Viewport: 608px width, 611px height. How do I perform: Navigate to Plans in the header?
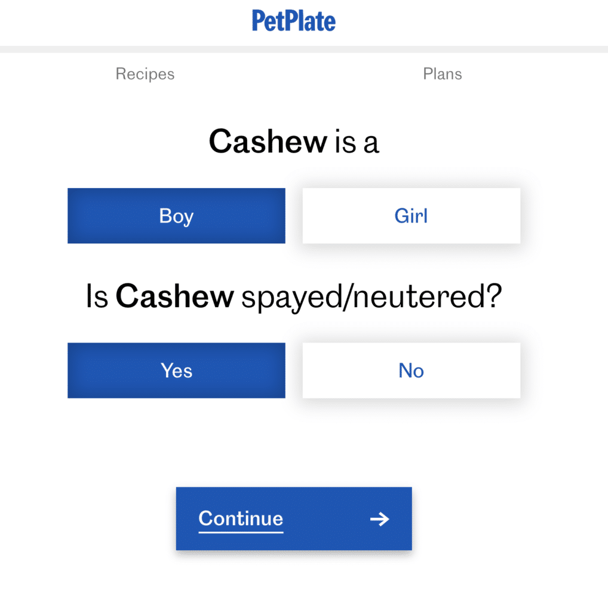click(x=442, y=74)
